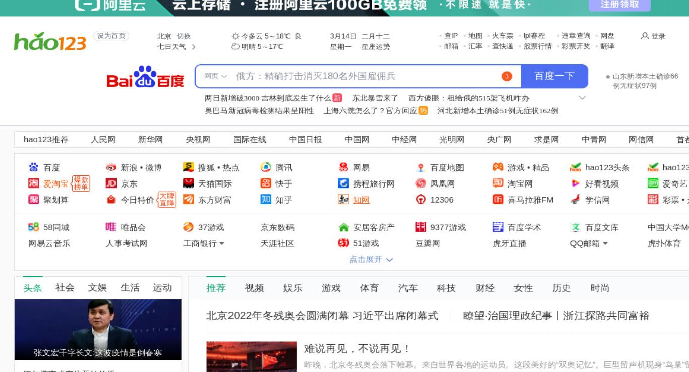Screen dimensions: 689x372
Task: Select the 推荐 feed tab
Action: (x=216, y=288)
